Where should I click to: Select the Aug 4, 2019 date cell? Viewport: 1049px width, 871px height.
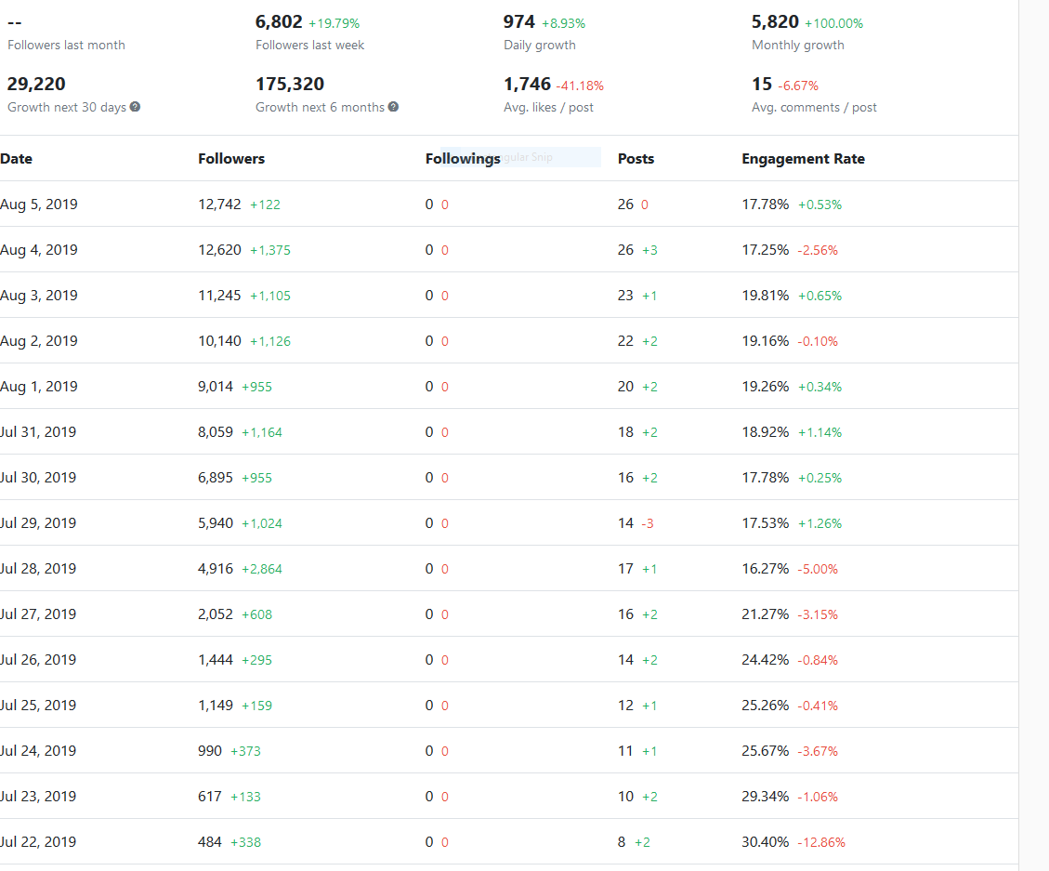click(39, 250)
